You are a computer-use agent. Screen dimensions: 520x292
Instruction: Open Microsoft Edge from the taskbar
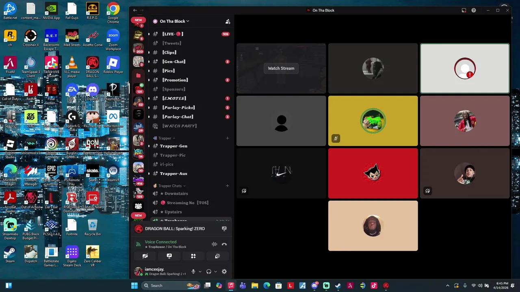tap(266, 286)
